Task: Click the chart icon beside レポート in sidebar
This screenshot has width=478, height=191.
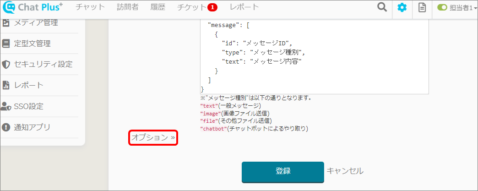Action: click(x=6, y=85)
